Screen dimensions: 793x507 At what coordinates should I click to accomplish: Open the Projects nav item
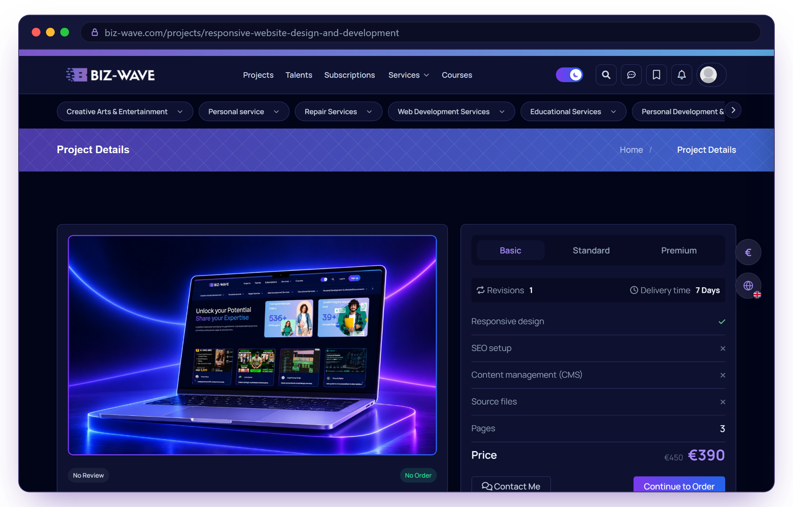(258, 75)
